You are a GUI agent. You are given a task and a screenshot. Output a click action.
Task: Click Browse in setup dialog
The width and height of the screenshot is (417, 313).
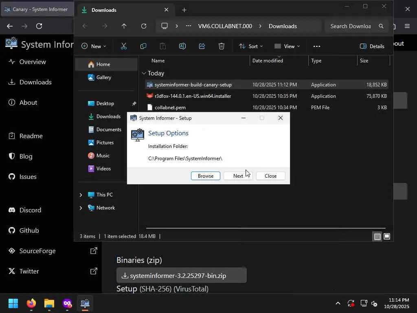(x=206, y=176)
